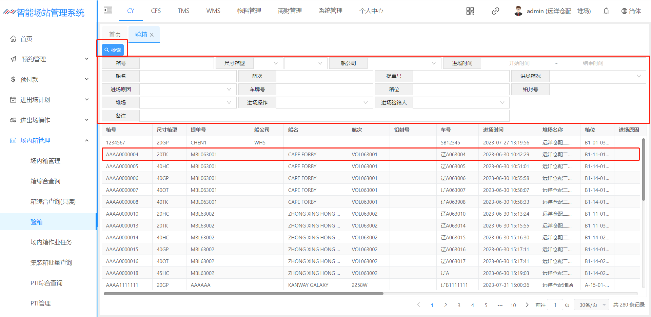Image resolution: width=651 pixels, height=317 pixels.
Task: Click the horizontal table scrollbar
Action: click(243, 294)
